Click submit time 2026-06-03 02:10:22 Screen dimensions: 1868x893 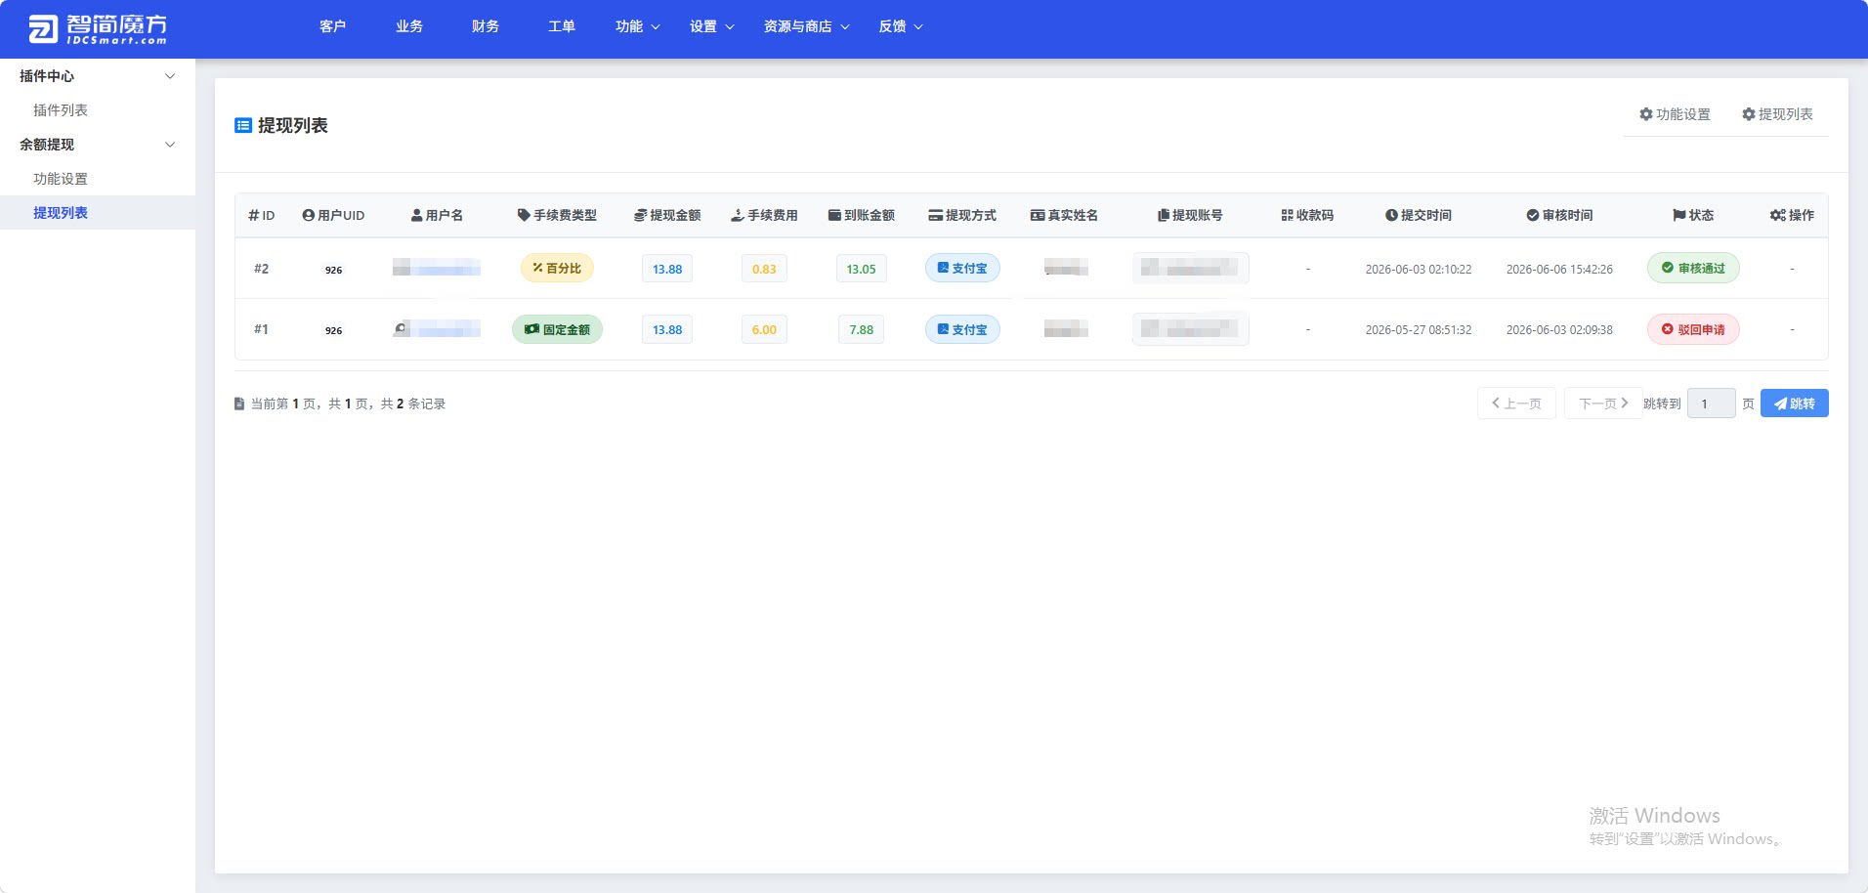(1418, 269)
